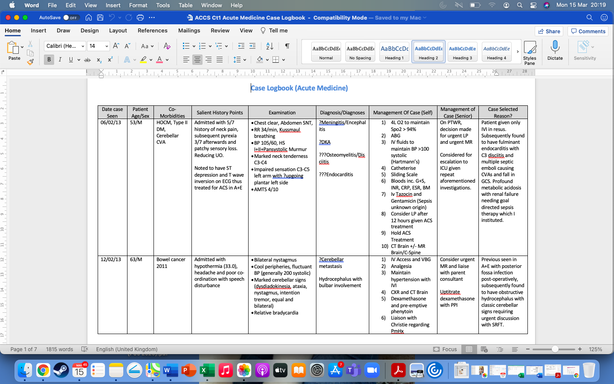Click Page 1 of 7 indicator
The image size is (614, 384).
(x=24, y=349)
